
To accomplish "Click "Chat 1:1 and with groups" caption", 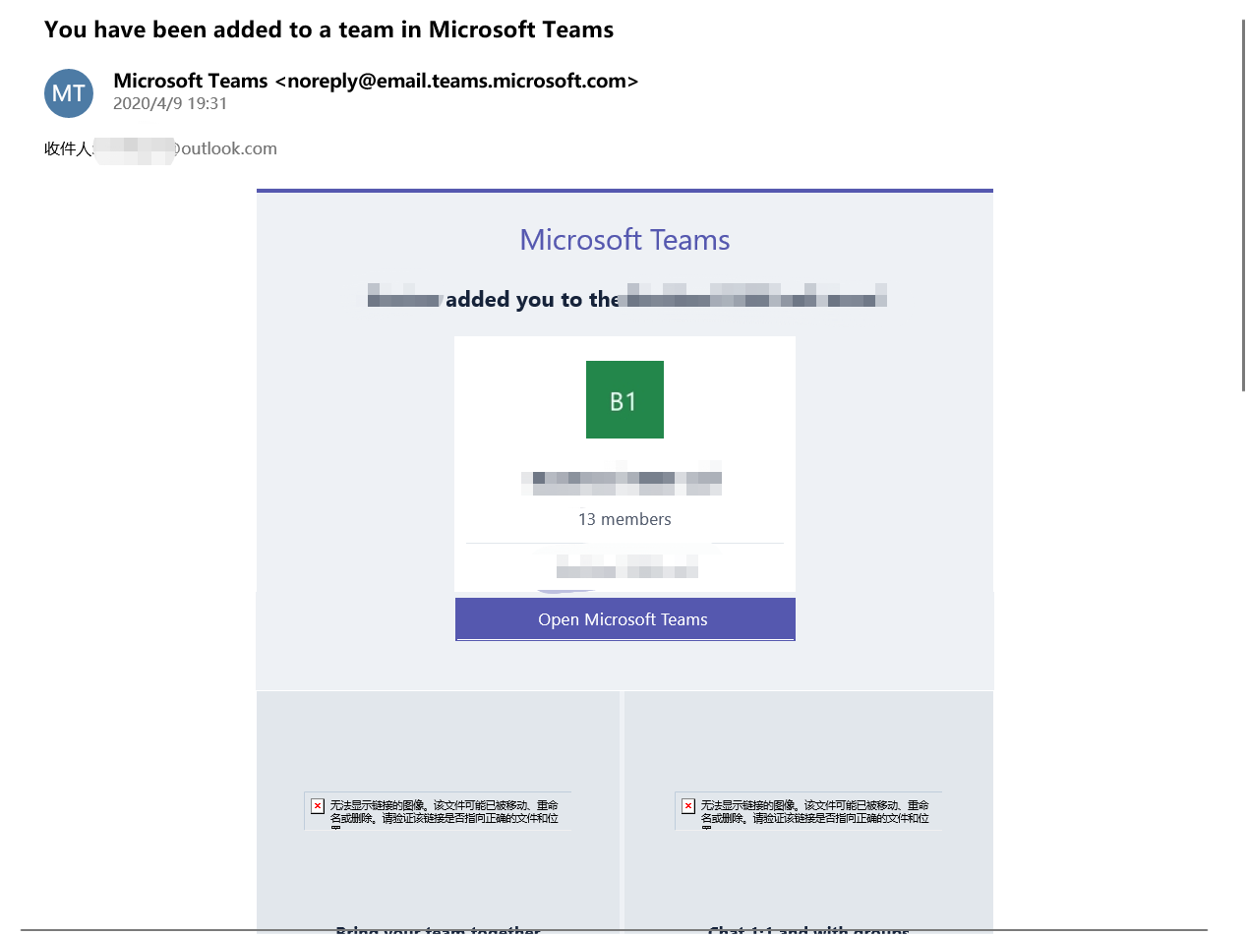I will click(x=808, y=929).
